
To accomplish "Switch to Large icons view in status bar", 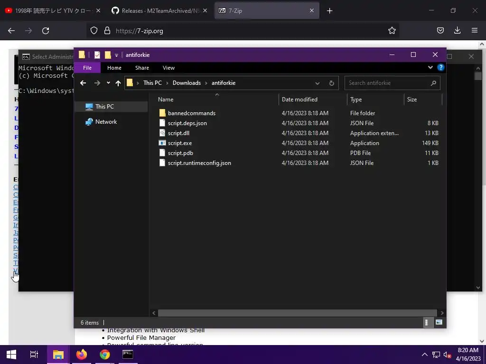I will click(x=439, y=322).
